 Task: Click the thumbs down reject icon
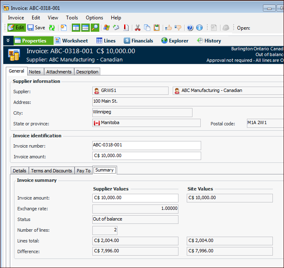click(x=178, y=28)
